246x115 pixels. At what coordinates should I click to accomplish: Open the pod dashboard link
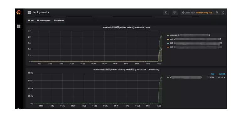click(x=31, y=20)
